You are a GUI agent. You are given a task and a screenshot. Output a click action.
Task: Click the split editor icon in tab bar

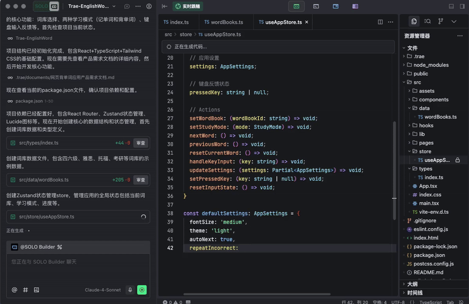click(380, 22)
